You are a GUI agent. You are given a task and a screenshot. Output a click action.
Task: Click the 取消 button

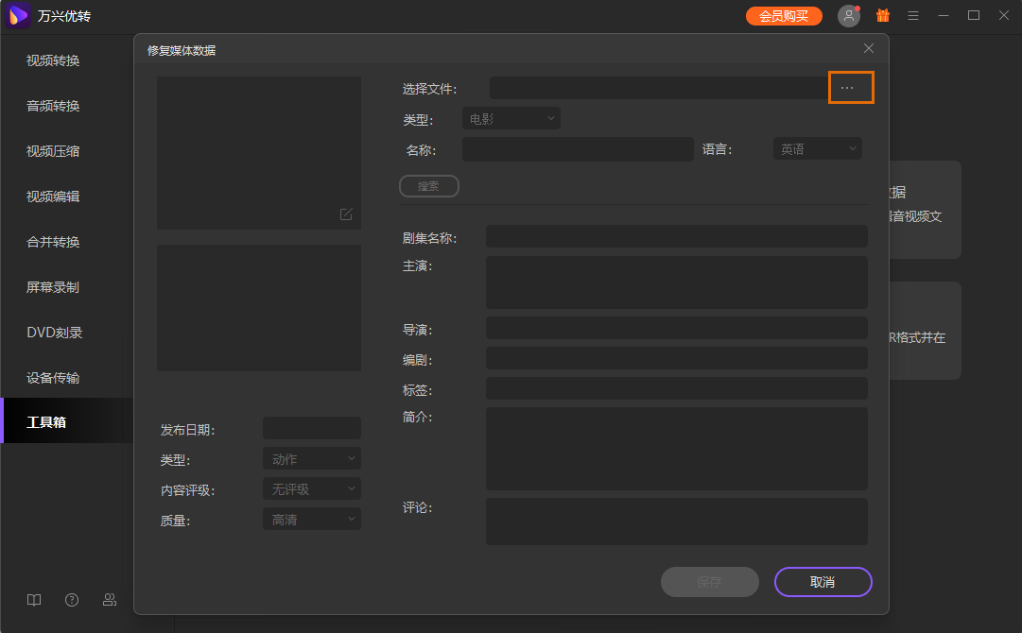tap(823, 582)
